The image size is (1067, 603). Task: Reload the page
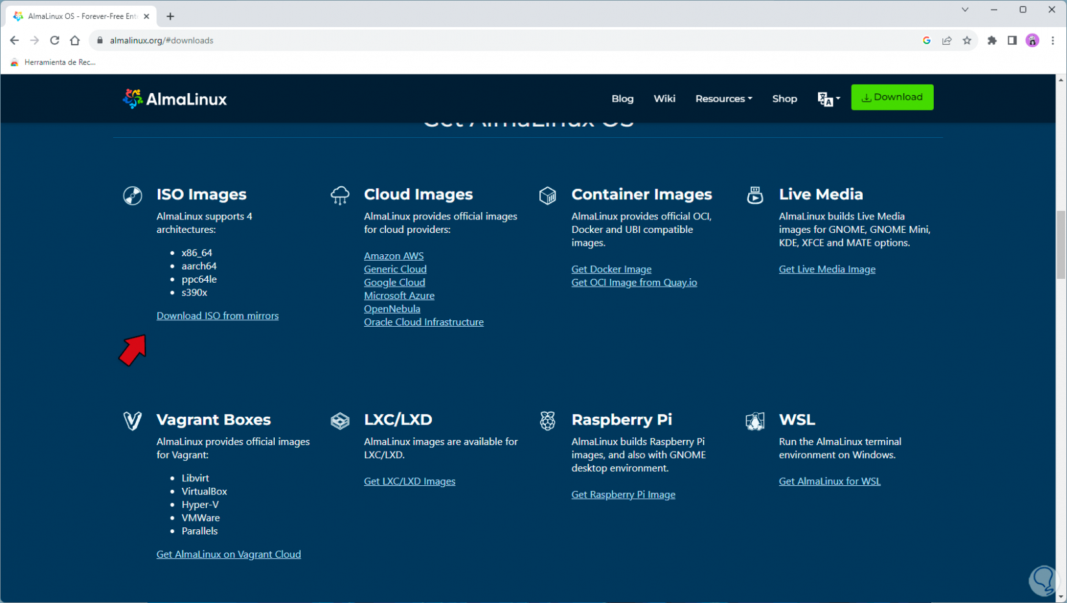(x=55, y=40)
